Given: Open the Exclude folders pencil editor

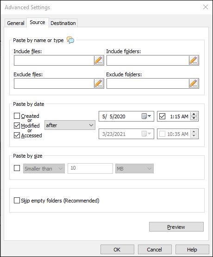Looking at the screenshot, I should pos(194,83).
